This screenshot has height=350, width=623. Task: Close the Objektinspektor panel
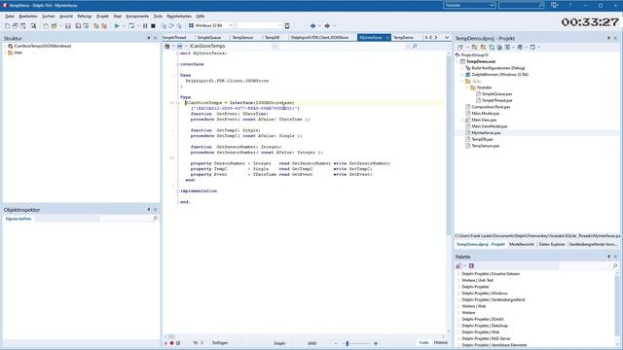pos(156,210)
